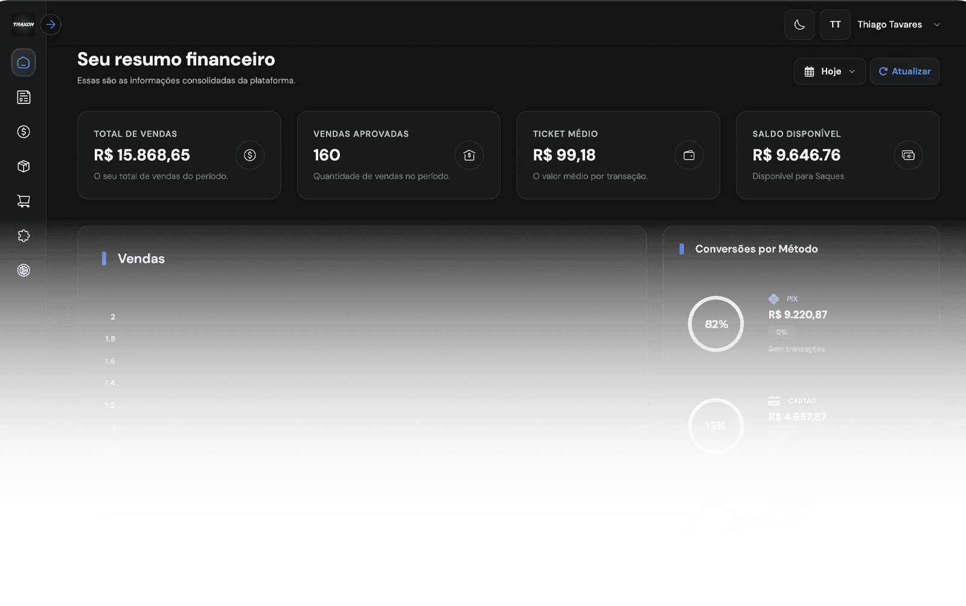Open the calendar icon beside Hoje

pos(809,71)
